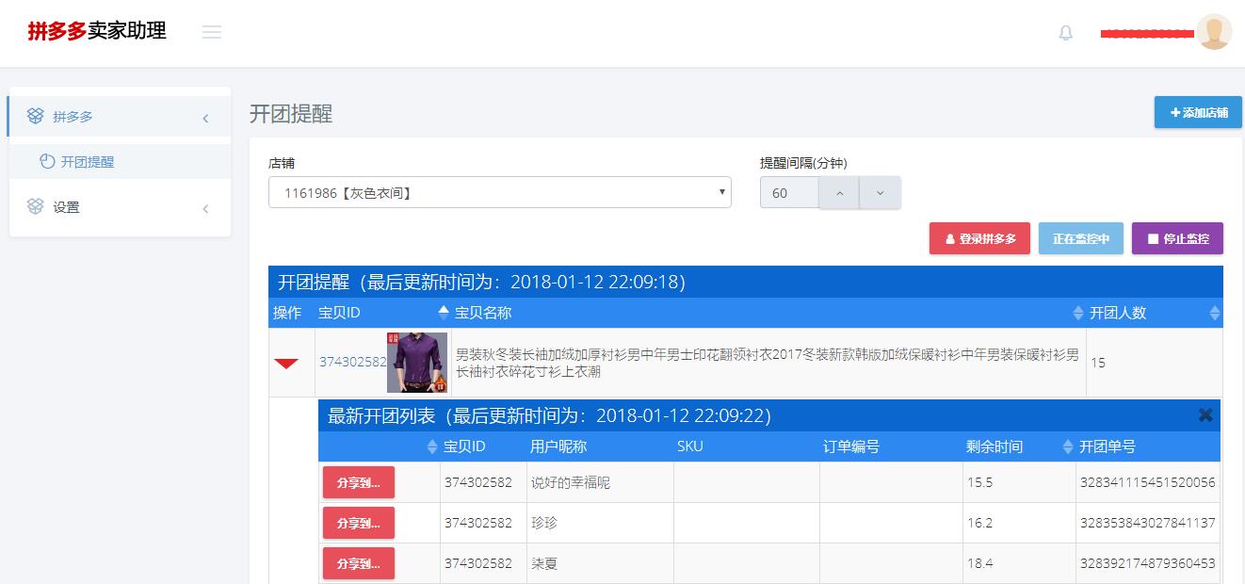Select group order number 328392174879360453
This screenshot has width=1245, height=584.
[x=1147, y=563]
